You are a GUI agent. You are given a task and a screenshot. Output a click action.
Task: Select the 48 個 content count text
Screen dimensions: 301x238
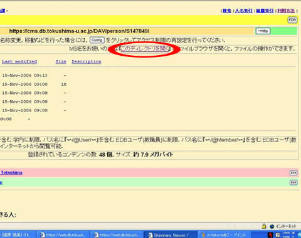pyautogui.click(x=106, y=155)
